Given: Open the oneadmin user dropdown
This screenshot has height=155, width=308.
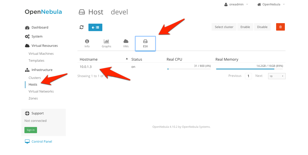Looking at the screenshot, I should [x=236, y=4].
